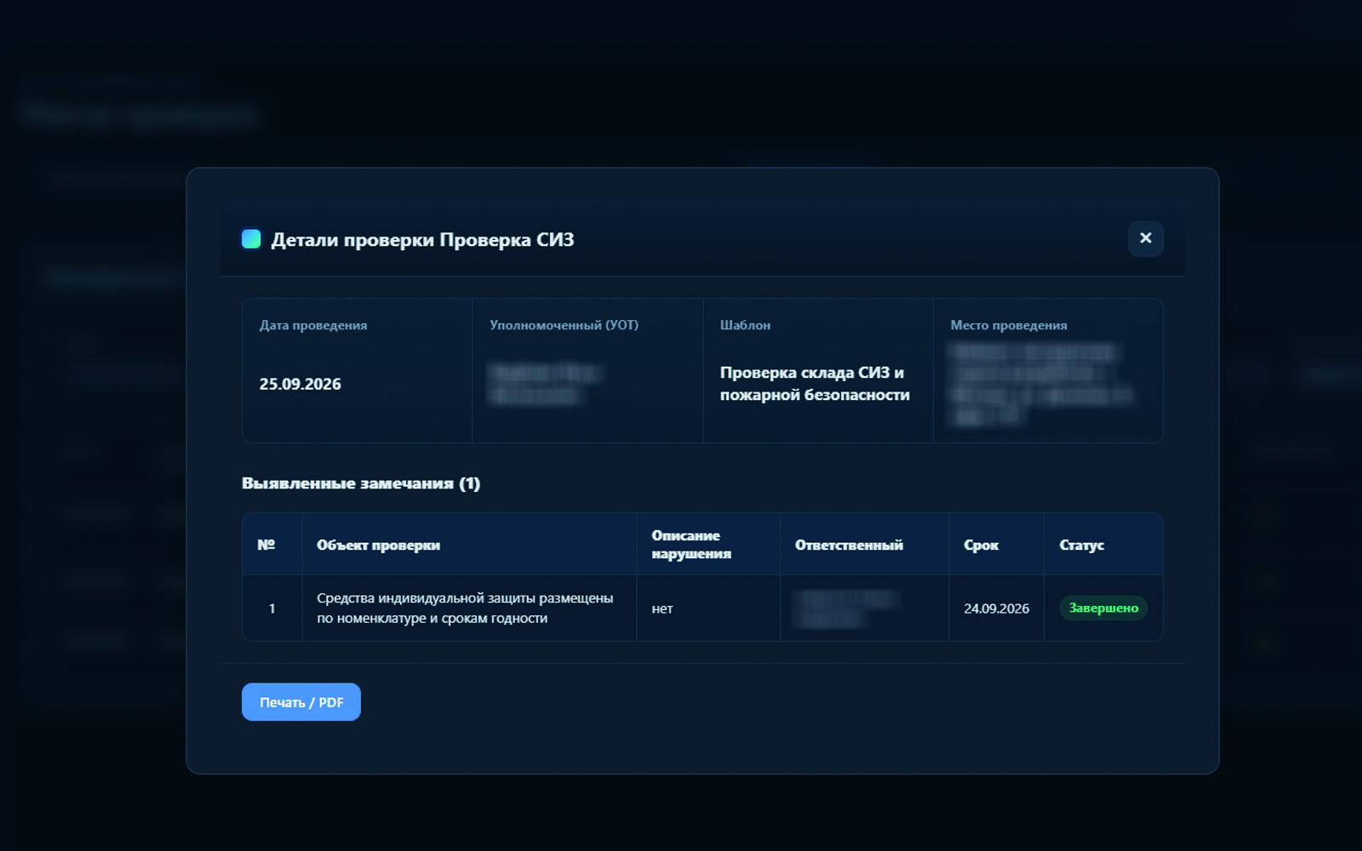Click the Выявленные замечания (1) heading
Viewport: 1362px width, 851px height.
(x=361, y=483)
